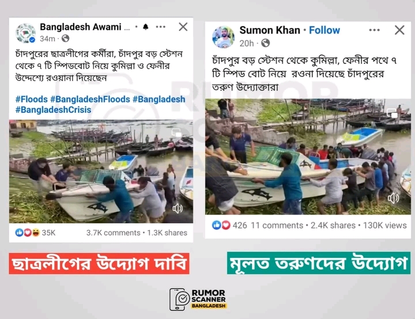The height and width of the screenshot is (319, 415).
Task: Close the Bangladesh Awami post
Action: point(183,26)
